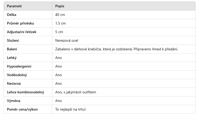Select the "Lehce kombinovatelný" label
Viewport: 208px width, 115px height.
tap(26, 92)
